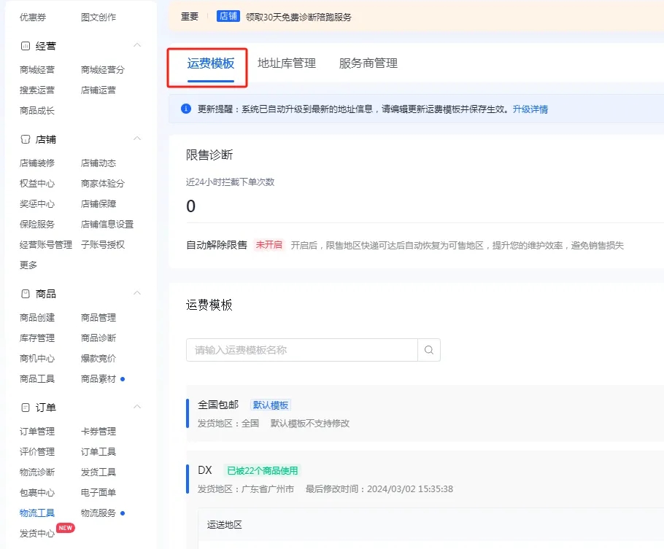Open 发货工具 menu item
The width and height of the screenshot is (664, 549).
pyautogui.click(x=99, y=472)
